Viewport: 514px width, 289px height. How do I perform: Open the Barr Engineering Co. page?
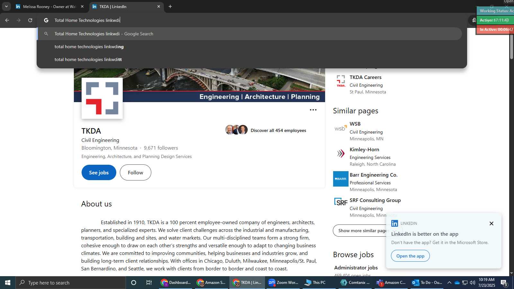coord(374,175)
